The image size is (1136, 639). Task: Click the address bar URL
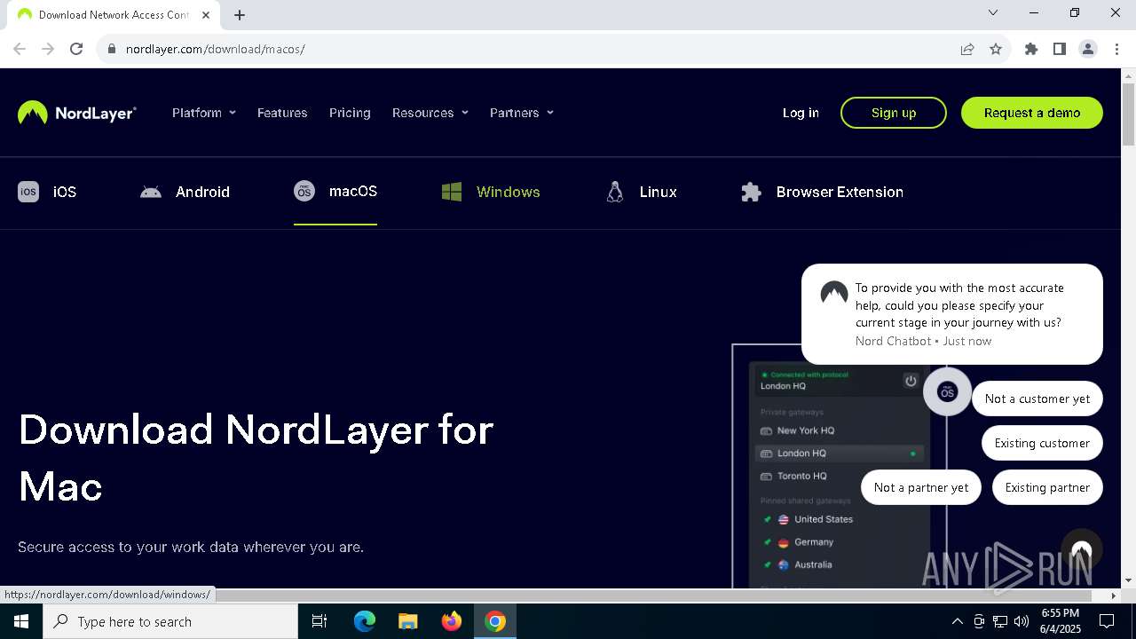(216, 49)
